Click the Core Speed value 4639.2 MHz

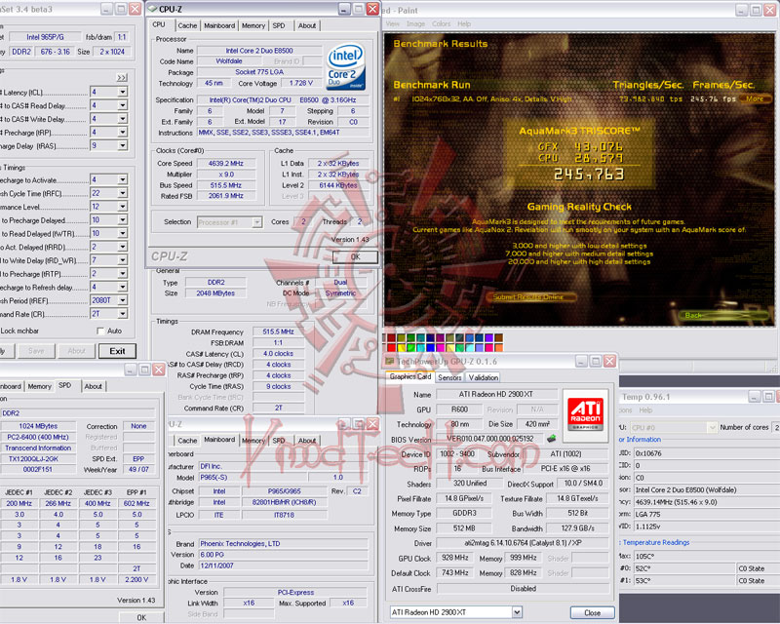[226, 163]
